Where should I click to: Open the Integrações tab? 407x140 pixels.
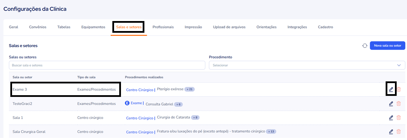click(x=297, y=27)
